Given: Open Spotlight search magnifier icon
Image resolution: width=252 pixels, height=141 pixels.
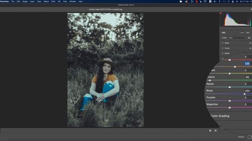Looking at the screenshot, I should click(228, 2).
